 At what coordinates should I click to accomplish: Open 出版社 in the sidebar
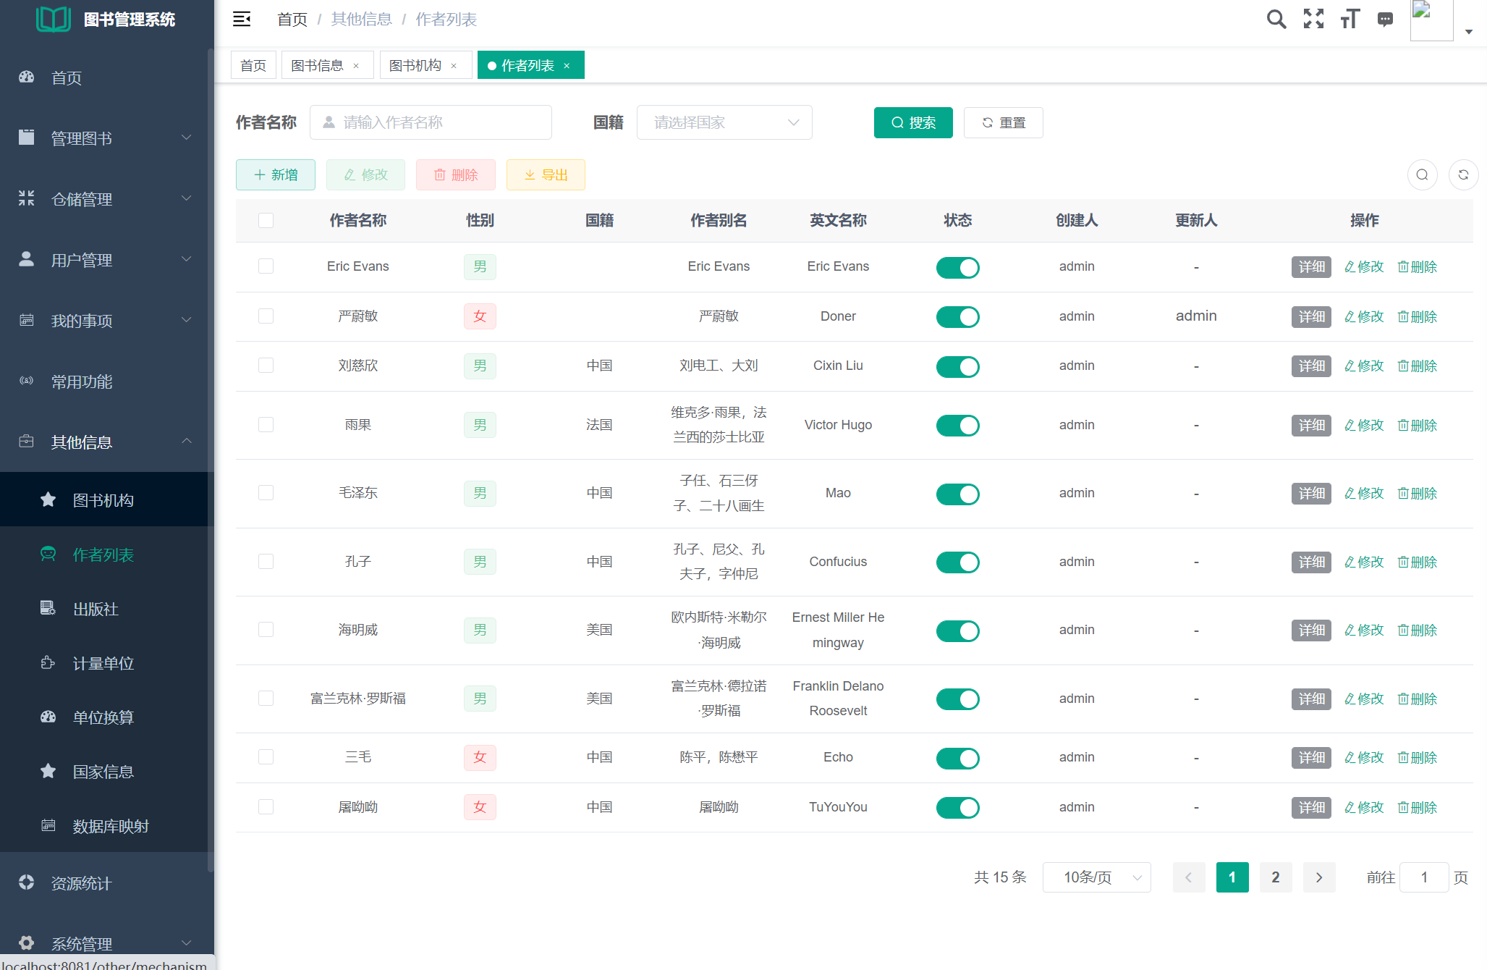pyautogui.click(x=96, y=609)
